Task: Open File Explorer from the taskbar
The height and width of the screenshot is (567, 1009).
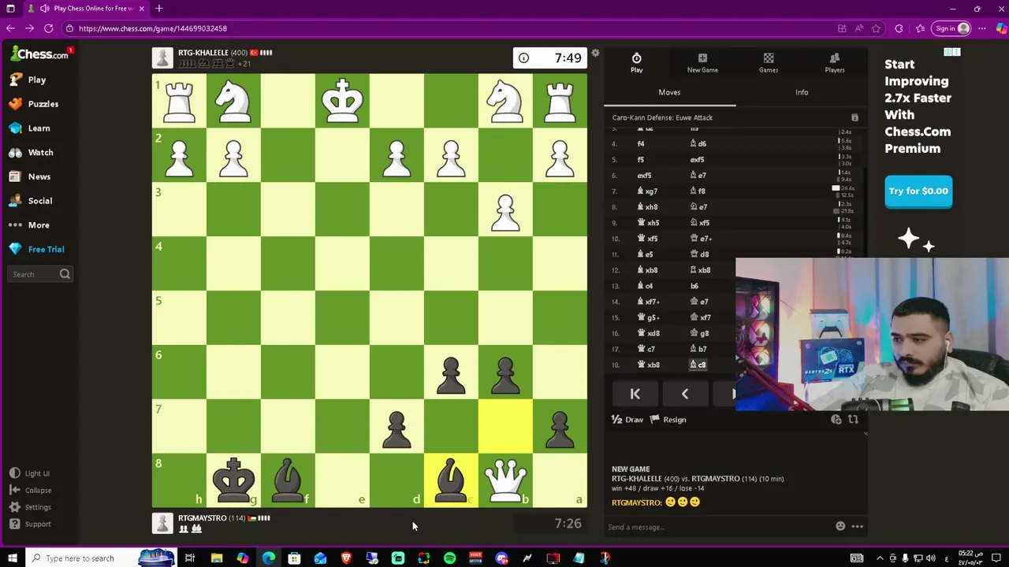Action: (x=217, y=558)
